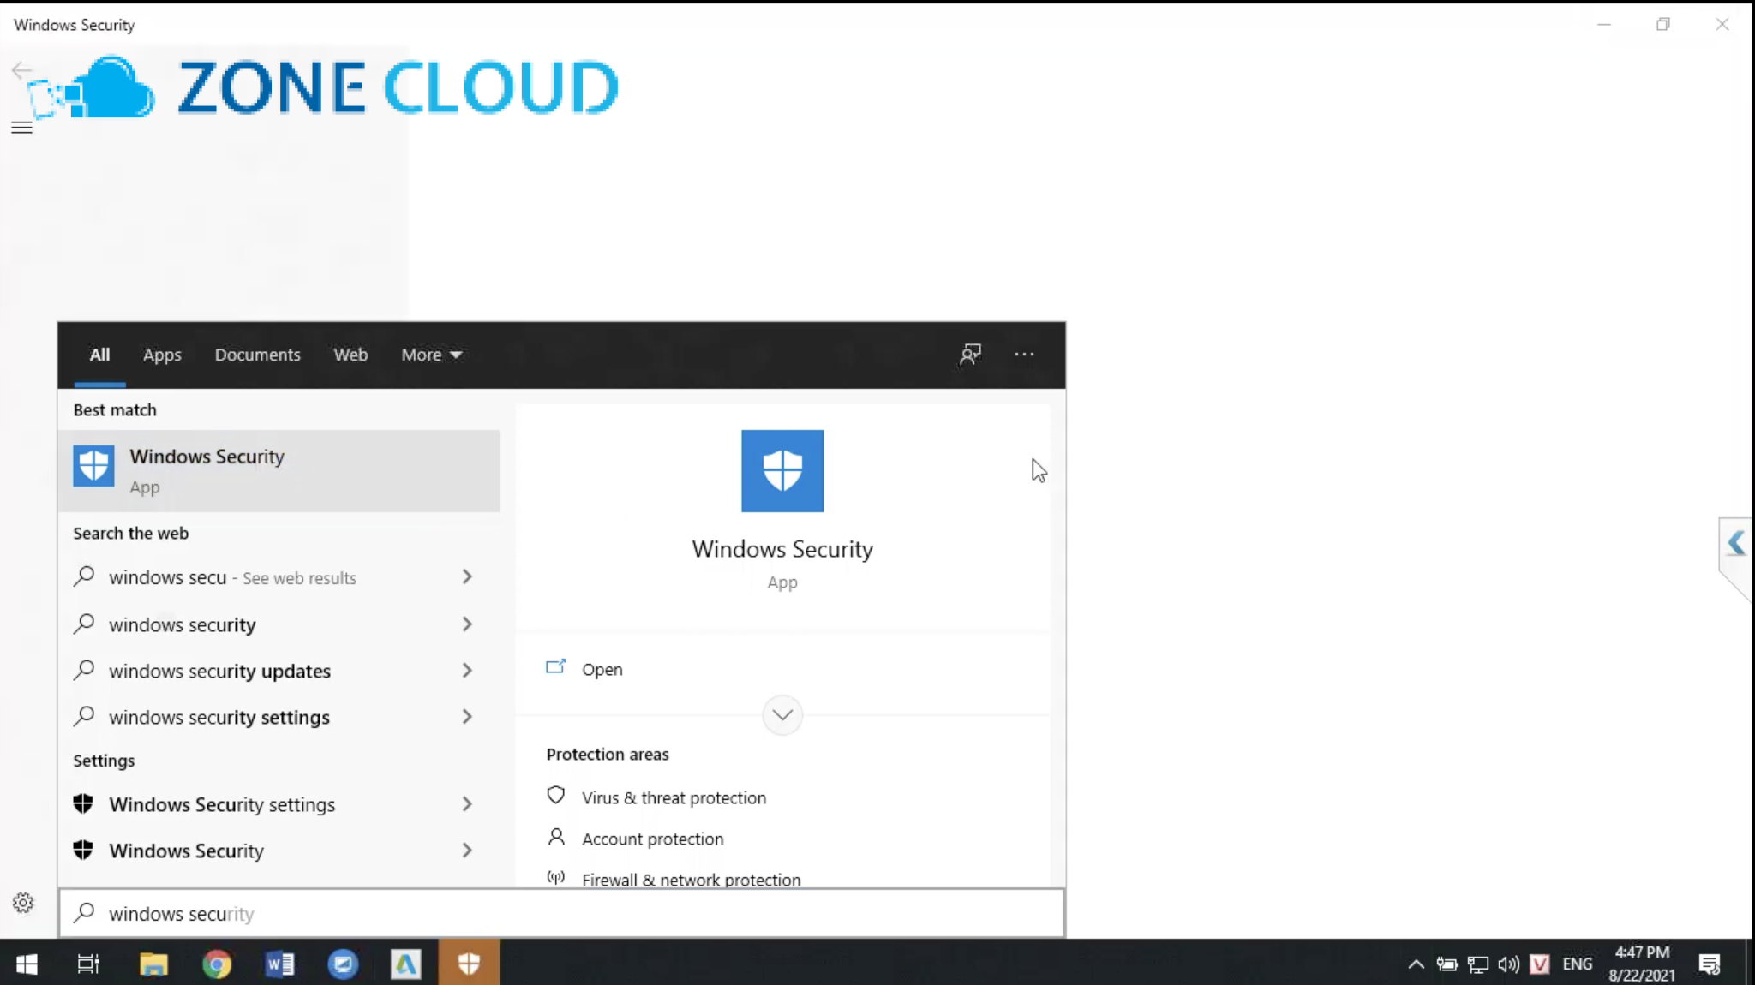This screenshot has height=985, width=1755.
Task: Click the 'windows security' search input box
Action: 561,913
